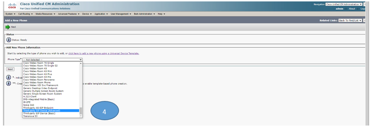The width and height of the screenshot is (373, 128).
Task: Select Third-party SIP Device (Advanced)
Action: 51,111
